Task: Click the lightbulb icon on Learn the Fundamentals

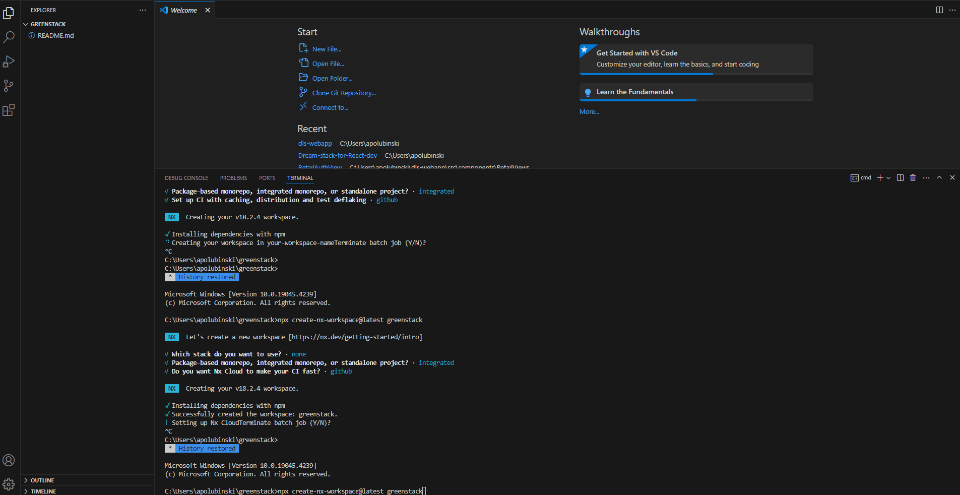Action: point(588,92)
